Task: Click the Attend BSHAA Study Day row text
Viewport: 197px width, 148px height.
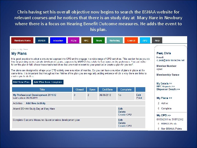Action: (34, 109)
